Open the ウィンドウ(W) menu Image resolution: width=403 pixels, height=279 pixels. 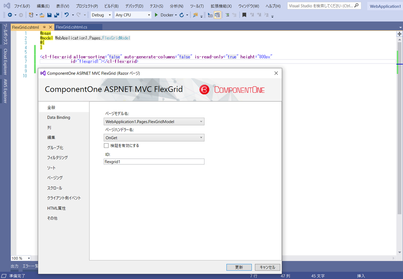[x=249, y=6]
